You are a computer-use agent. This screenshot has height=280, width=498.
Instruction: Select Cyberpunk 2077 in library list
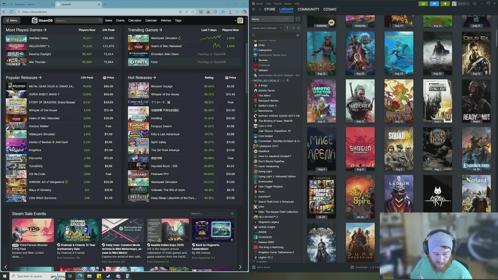[x=268, y=146]
